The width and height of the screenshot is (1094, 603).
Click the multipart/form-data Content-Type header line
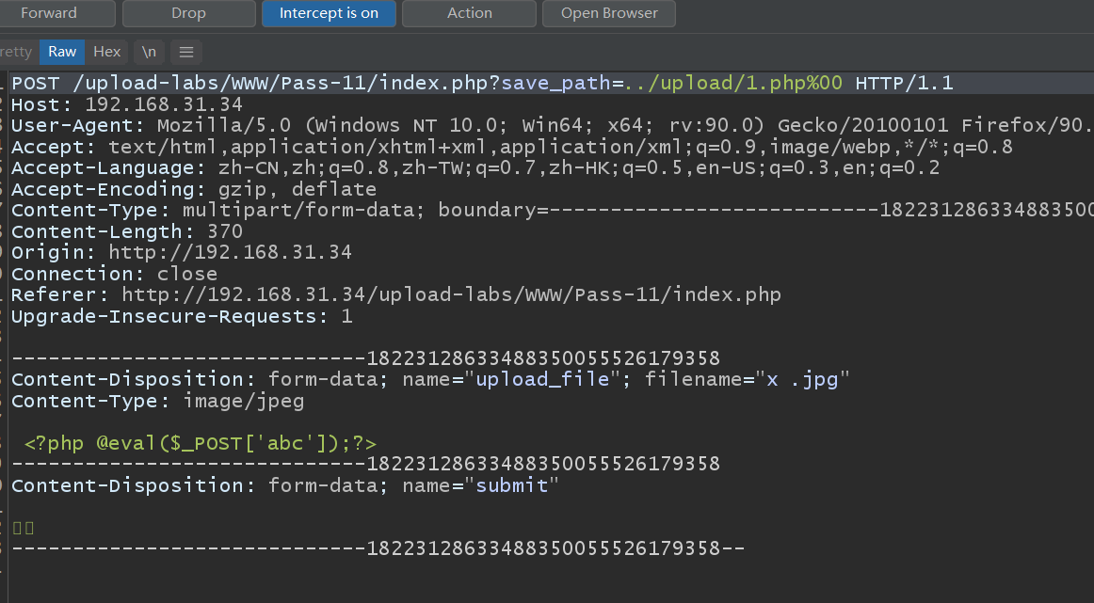coord(552,210)
